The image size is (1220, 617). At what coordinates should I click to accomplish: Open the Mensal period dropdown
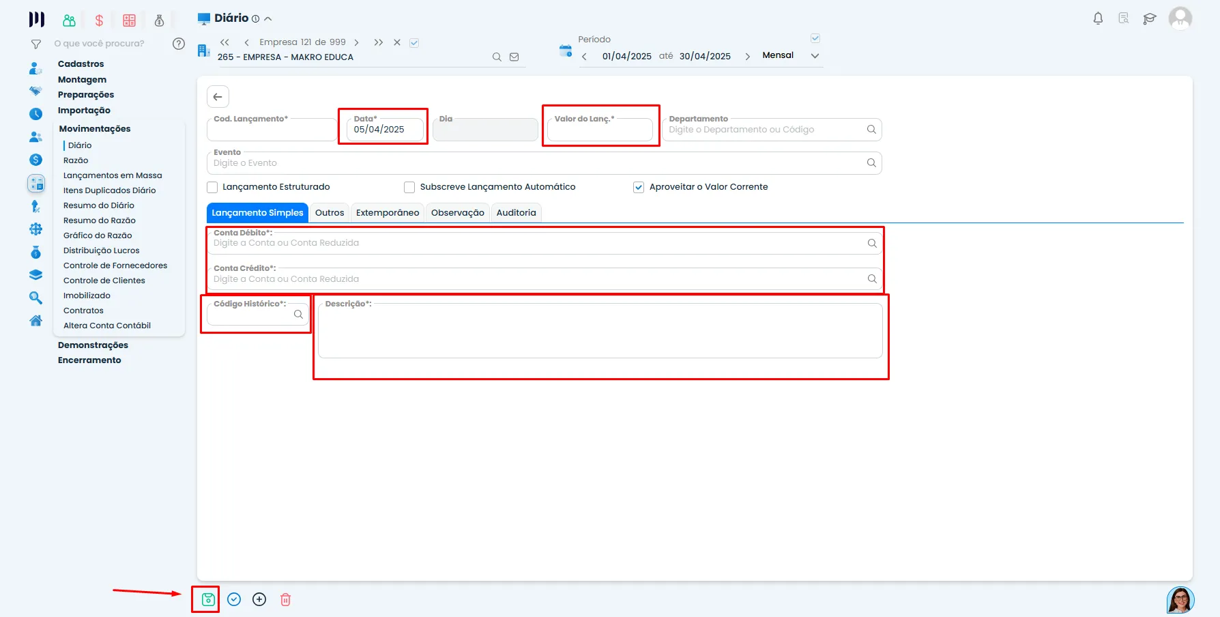790,55
